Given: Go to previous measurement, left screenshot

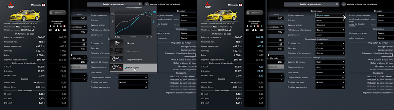Looking at the screenshot, I should (x=55, y=30).
